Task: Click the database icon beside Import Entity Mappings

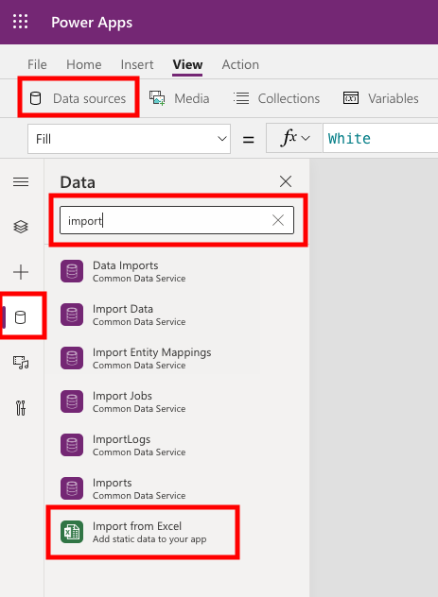Action: click(x=72, y=358)
